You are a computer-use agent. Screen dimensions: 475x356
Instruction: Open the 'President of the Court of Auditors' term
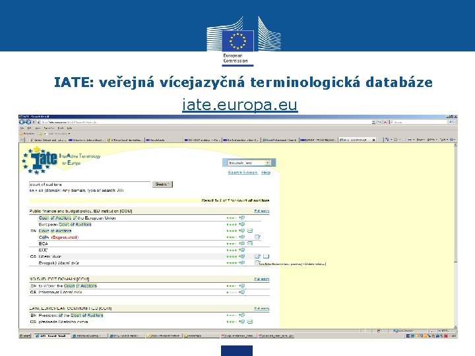pyautogui.click(x=71, y=315)
